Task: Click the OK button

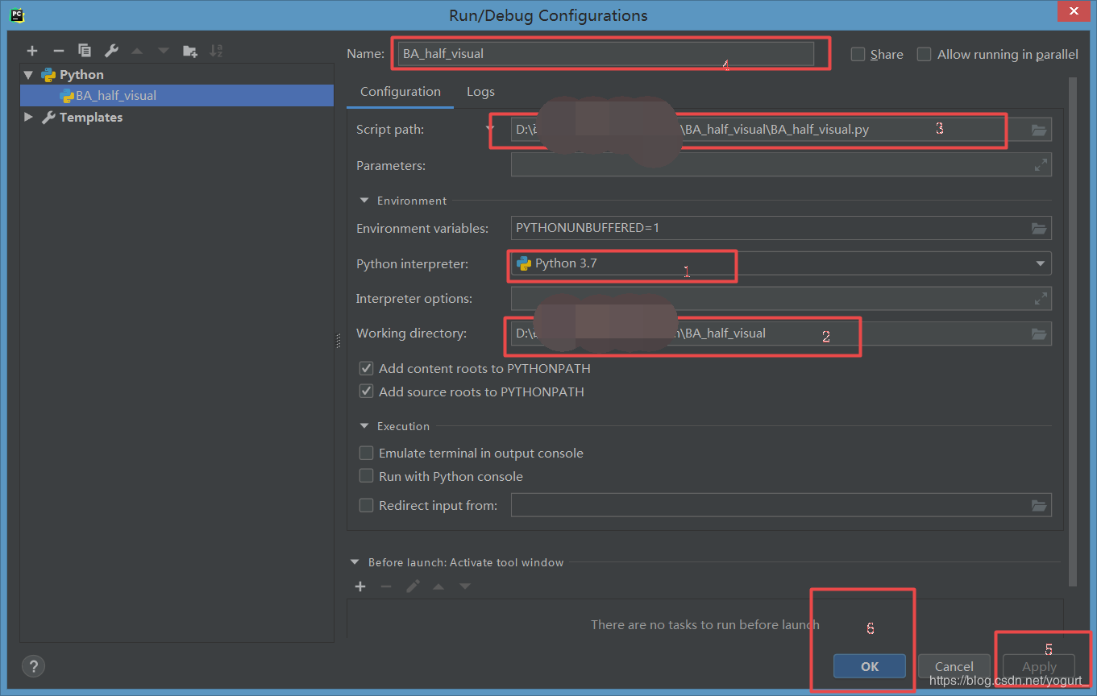Action: [x=869, y=666]
